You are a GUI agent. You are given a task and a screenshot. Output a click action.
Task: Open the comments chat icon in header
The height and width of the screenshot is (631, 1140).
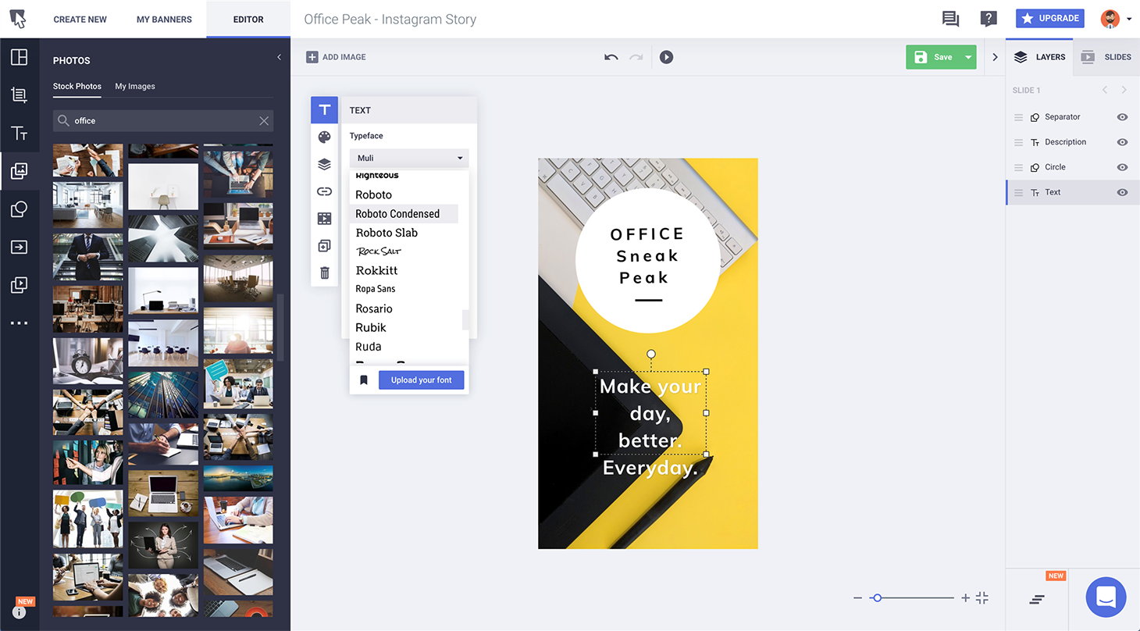pyautogui.click(x=950, y=19)
